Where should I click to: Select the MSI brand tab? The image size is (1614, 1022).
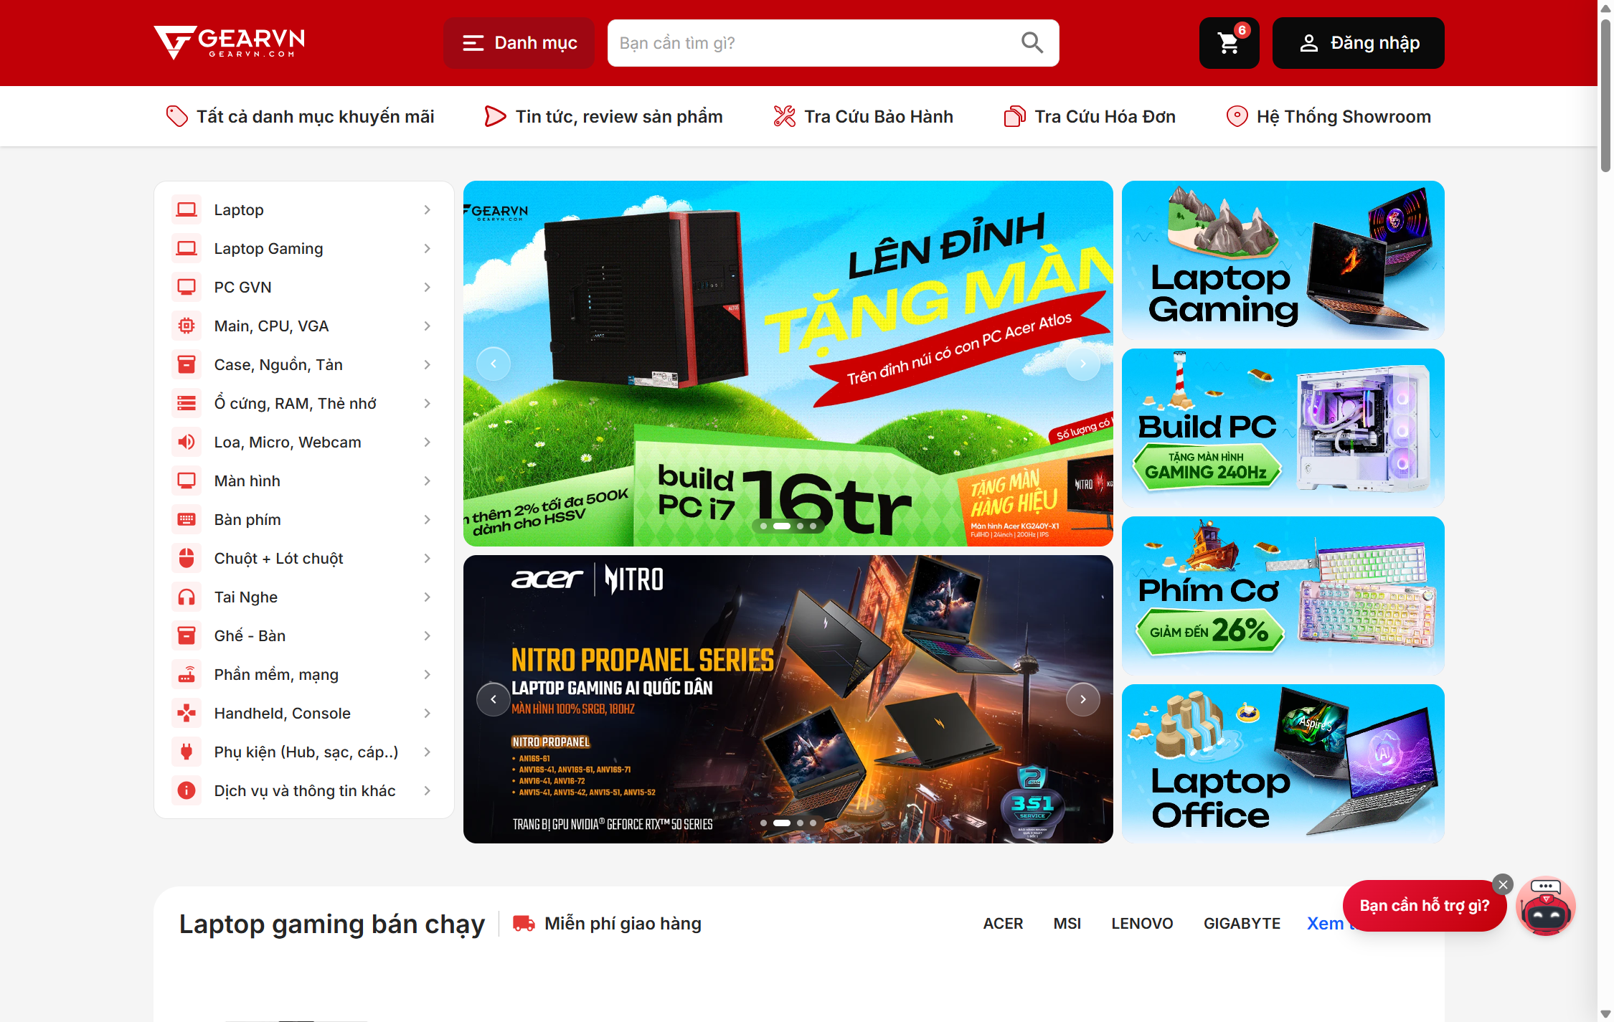coord(1067,924)
